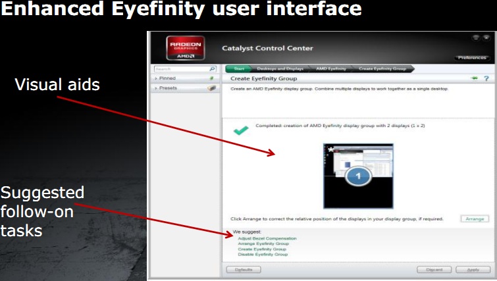This screenshot has height=281, width=497.
Task: Click the Radeon Graphics AMD logo
Action: (x=186, y=48)
